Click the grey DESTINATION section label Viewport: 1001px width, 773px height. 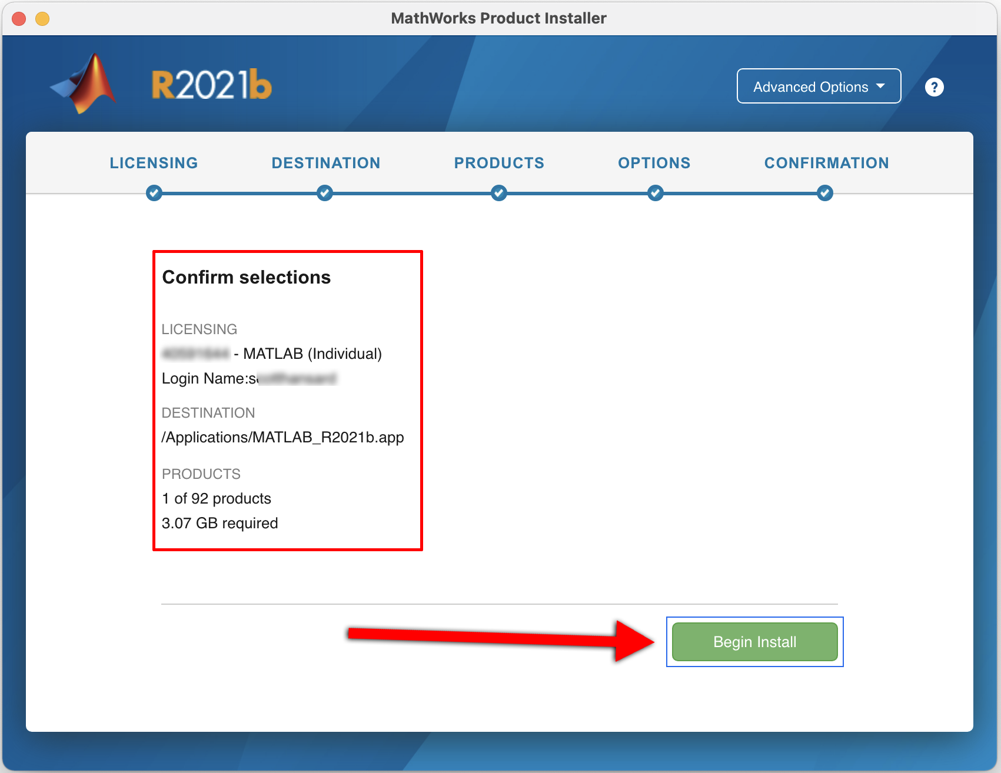click(208, 412)
